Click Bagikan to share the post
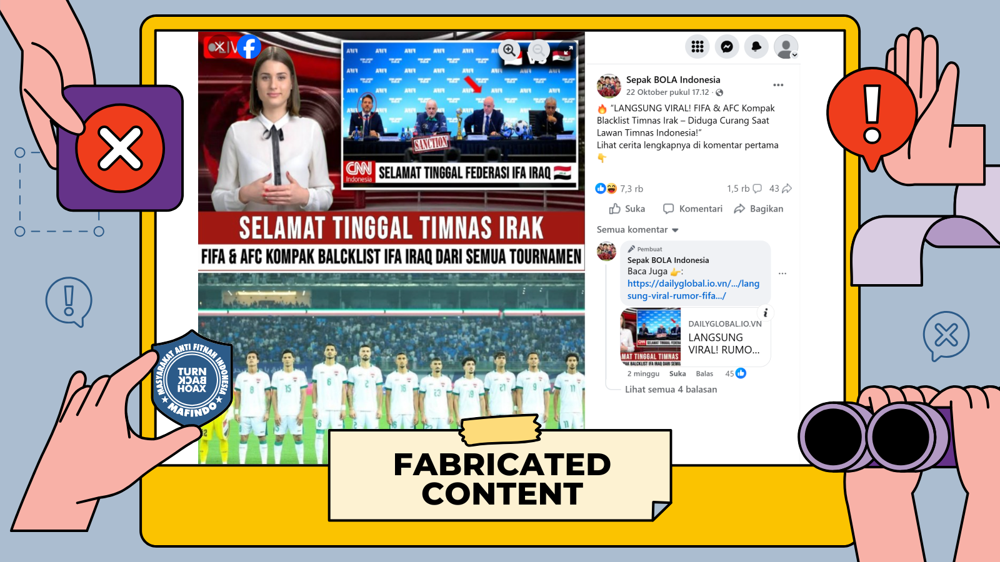Screen dimensions: 1000x562 click(x=759, y=209)
